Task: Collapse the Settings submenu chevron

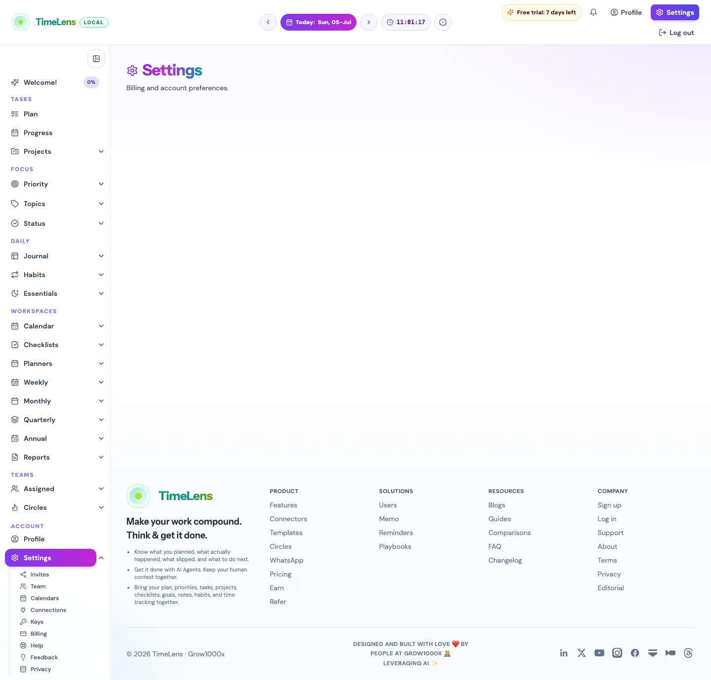Action: [101, 558]
